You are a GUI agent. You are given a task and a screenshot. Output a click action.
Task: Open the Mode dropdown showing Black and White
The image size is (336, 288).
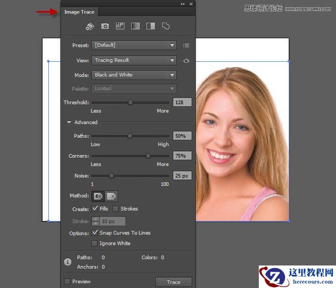tap(134, 75)
